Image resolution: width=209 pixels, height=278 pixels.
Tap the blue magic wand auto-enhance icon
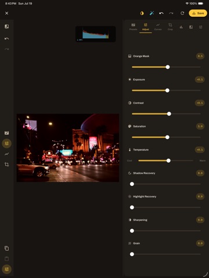point(152,13)
